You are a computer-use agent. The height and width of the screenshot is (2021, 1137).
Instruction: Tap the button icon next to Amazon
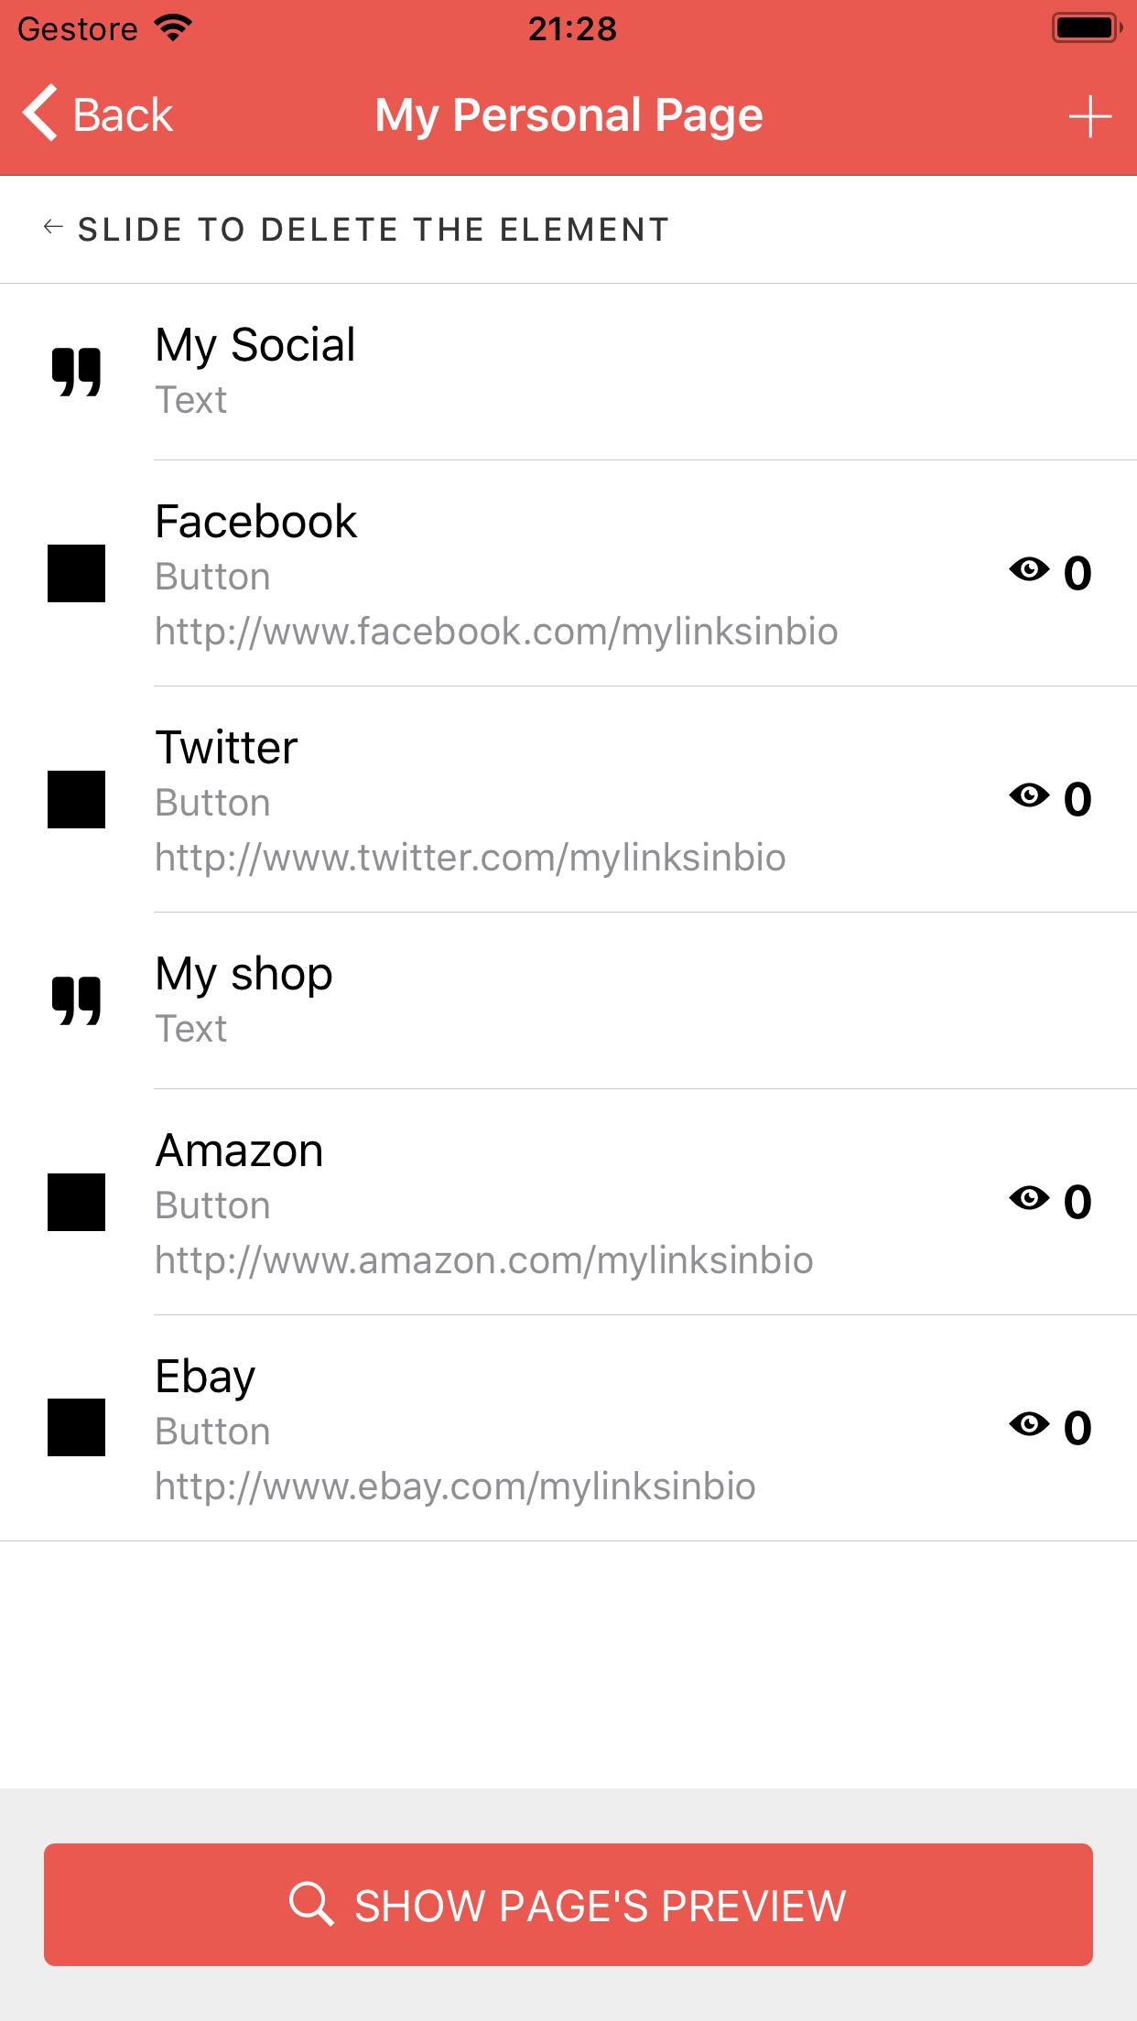pos(78,1203)
